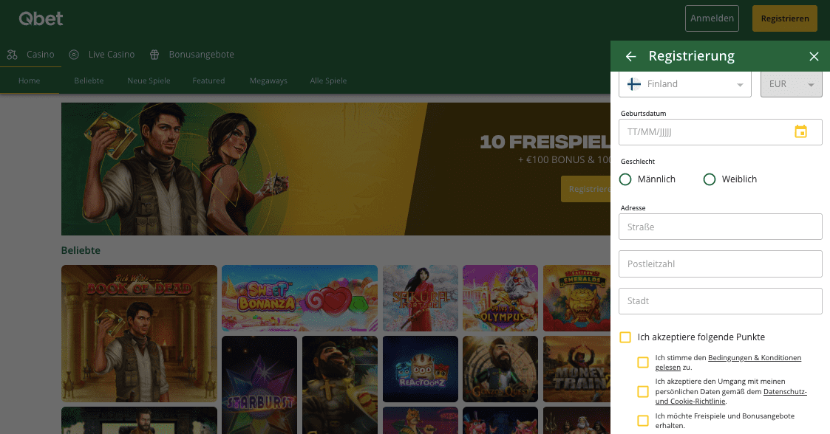This screenshot has width=830, height=434.
Task: Check the Datenschutz data handling checkbox
Action: tap(642, 391)
